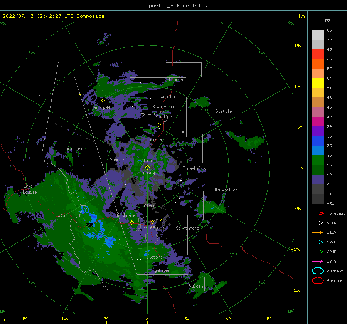This screenshot has height=324, width=347.
Task: Click the Okotoks label
Action: tap(154, 257)
